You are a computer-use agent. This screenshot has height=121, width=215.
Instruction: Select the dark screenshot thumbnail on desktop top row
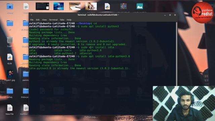tap(42, 6)
